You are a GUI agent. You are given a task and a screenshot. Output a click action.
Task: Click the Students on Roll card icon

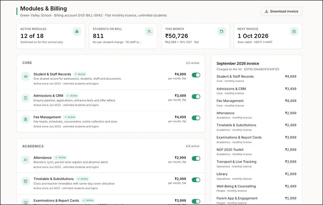click(x=149, y=31)
